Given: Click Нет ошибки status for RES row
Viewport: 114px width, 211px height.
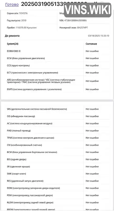Looking at the screenshot, I should pos(92,181).
